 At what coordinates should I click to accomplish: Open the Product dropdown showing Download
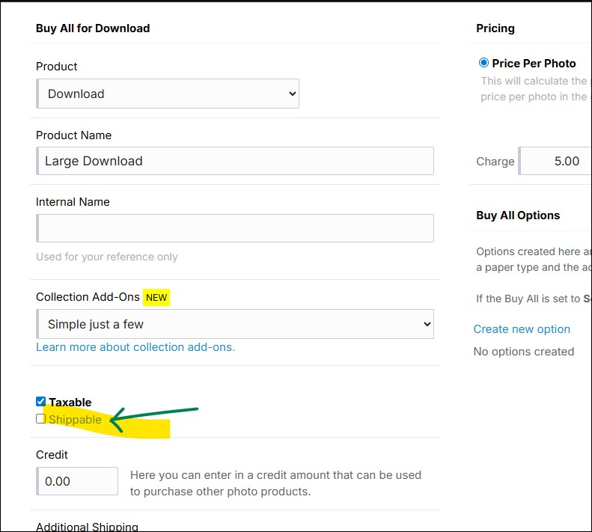[168, 94]
